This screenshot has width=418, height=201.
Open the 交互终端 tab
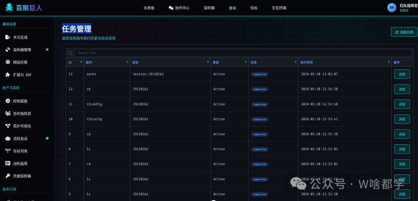279,8
